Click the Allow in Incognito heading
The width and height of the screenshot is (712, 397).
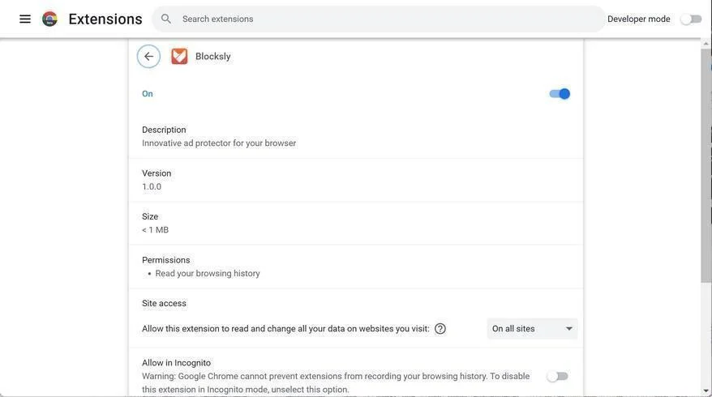click(176, 363)
